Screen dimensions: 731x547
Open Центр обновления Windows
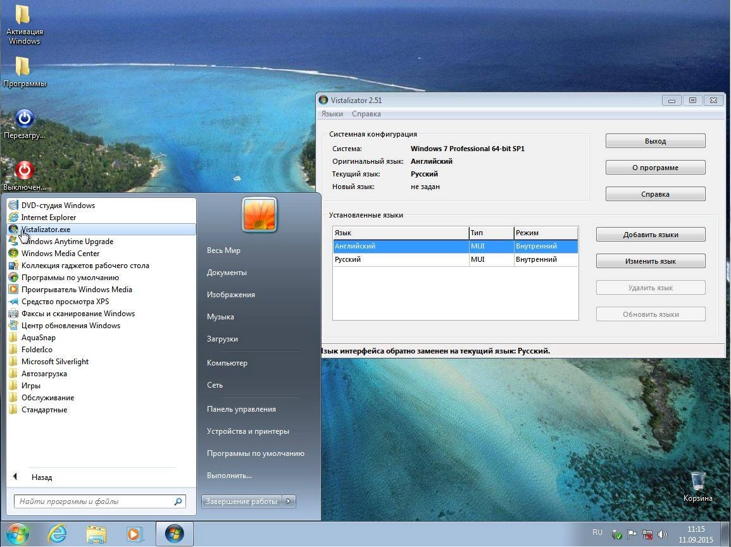101,326
